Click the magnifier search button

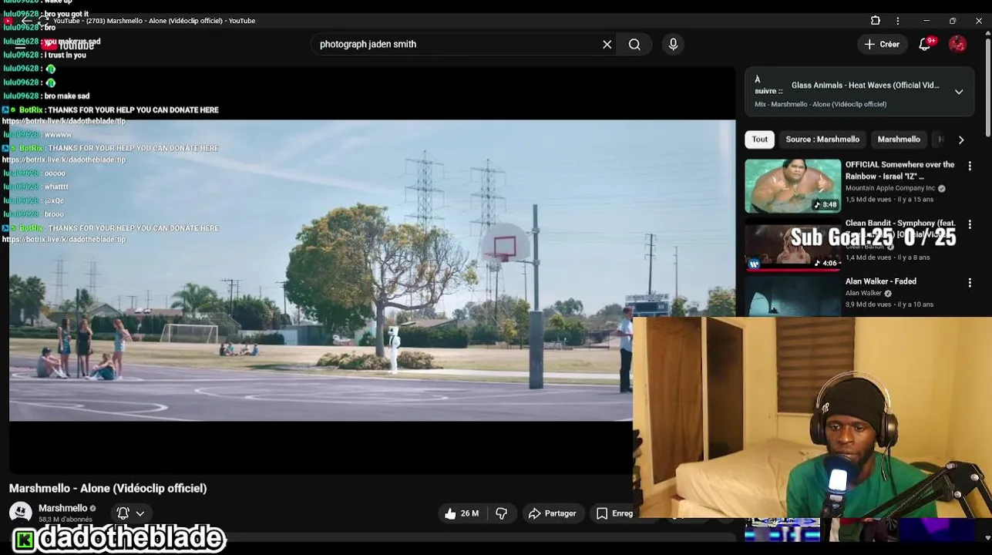[x=634, y=45]
